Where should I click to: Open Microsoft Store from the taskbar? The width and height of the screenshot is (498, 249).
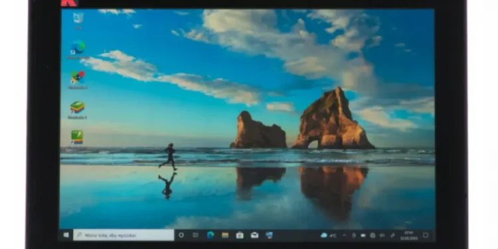tap(240, 235)
